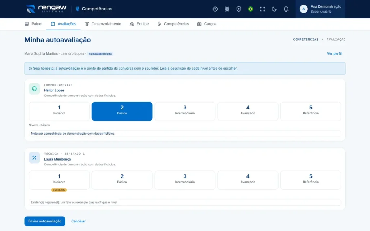Open the Equipe tab
370x231 pixels.
click(139, 24)
